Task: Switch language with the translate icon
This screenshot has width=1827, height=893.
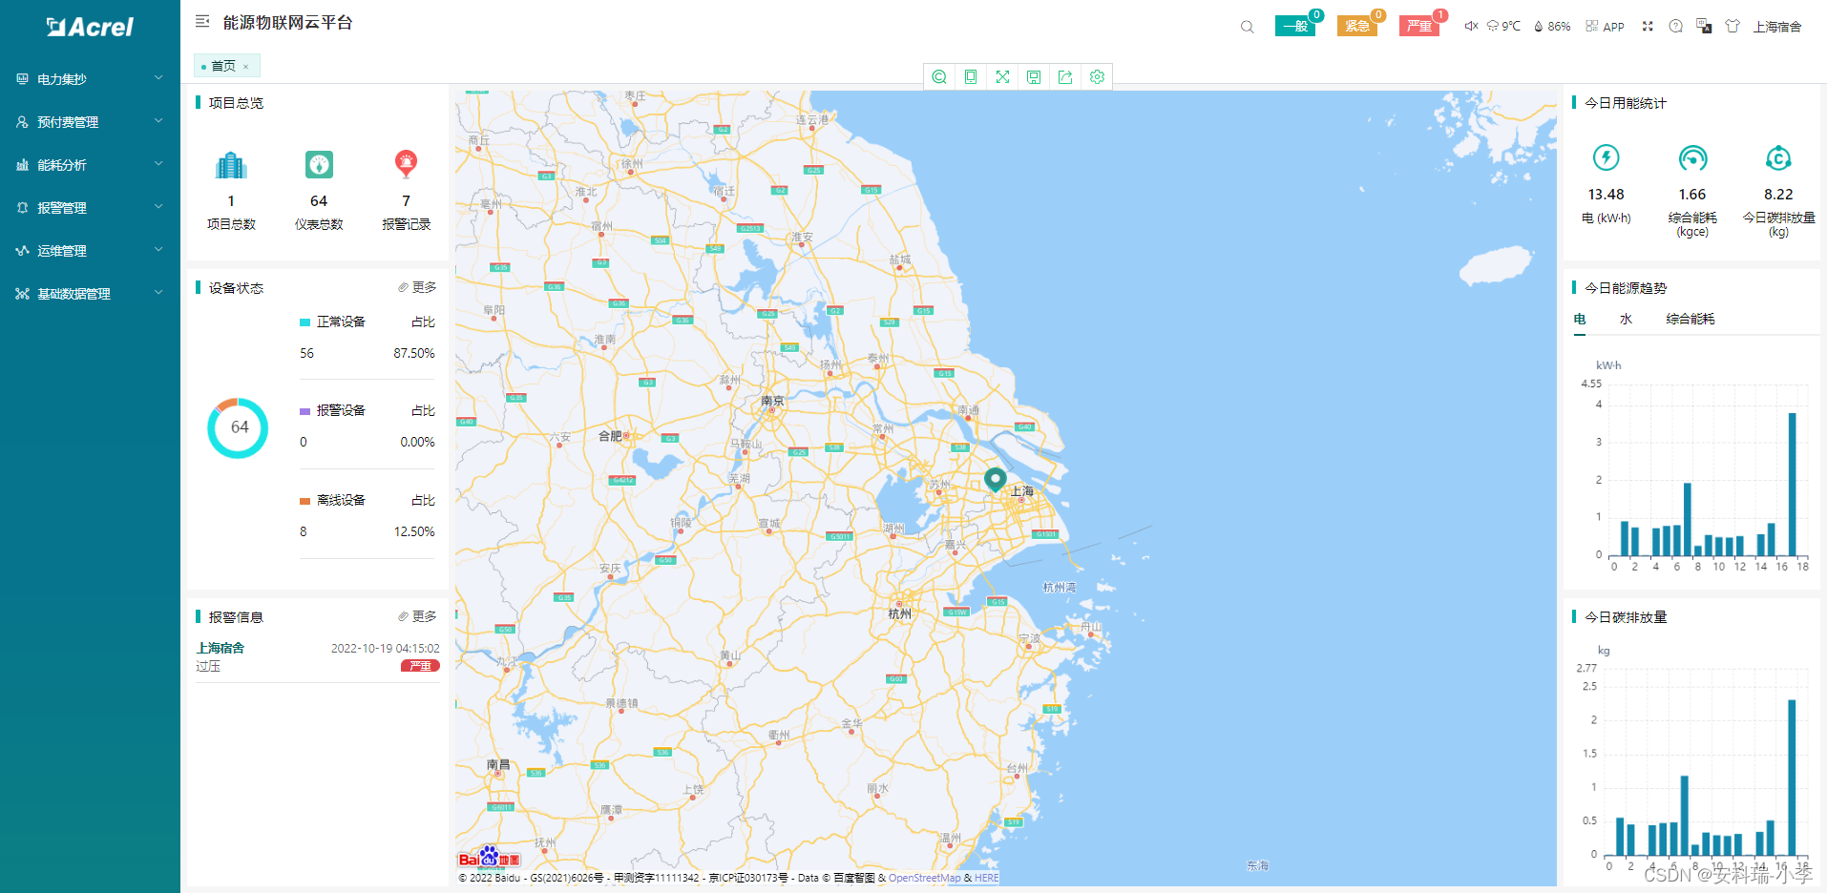Action: (x=1704, y=26)
